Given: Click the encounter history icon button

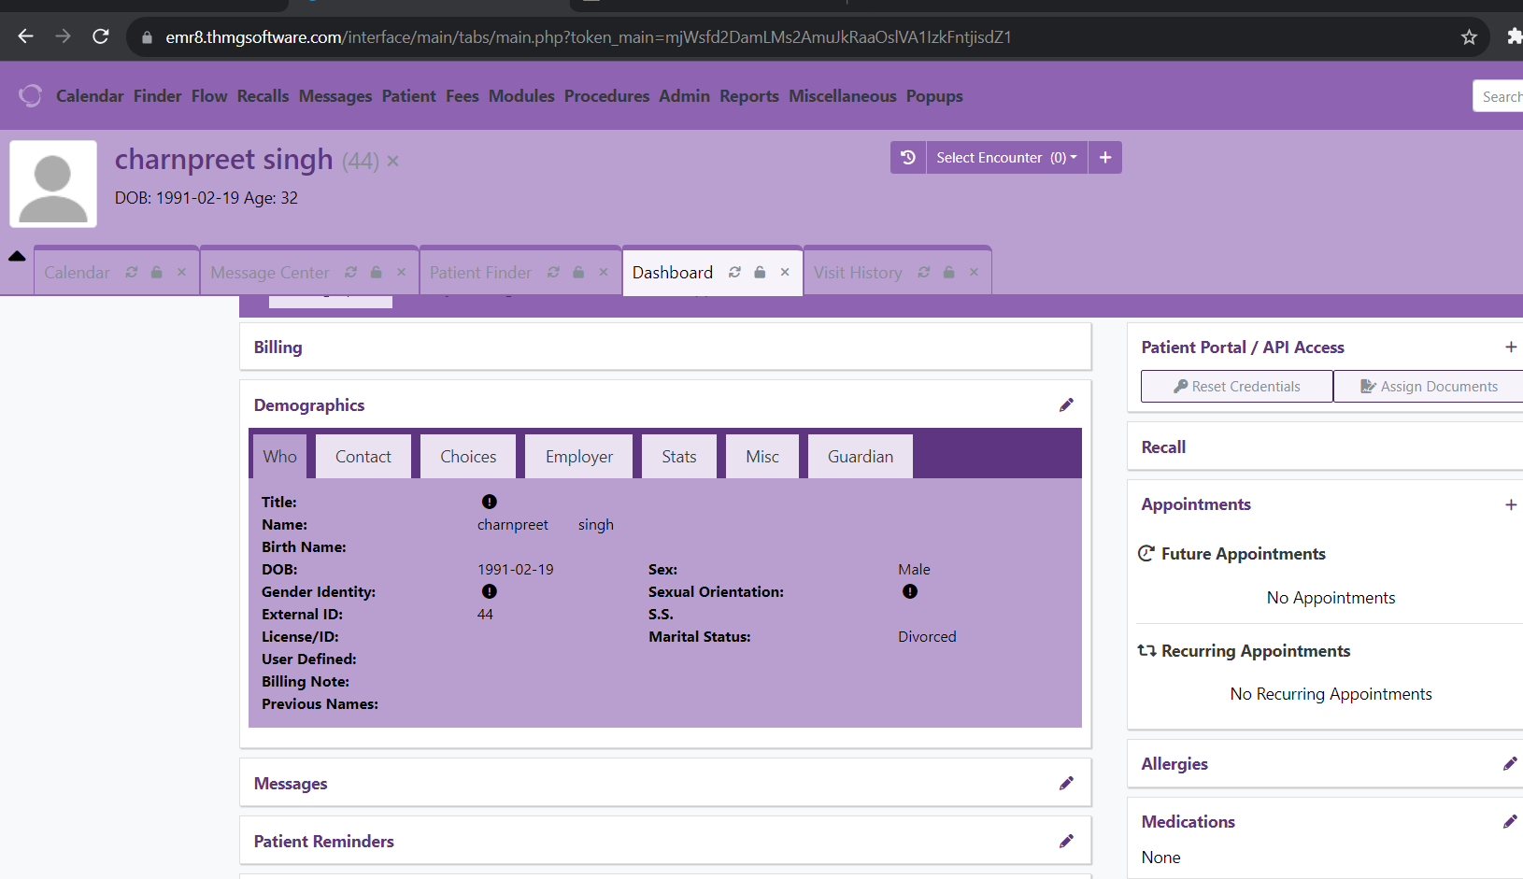Looking at the screenshot, I should [907, 158].
